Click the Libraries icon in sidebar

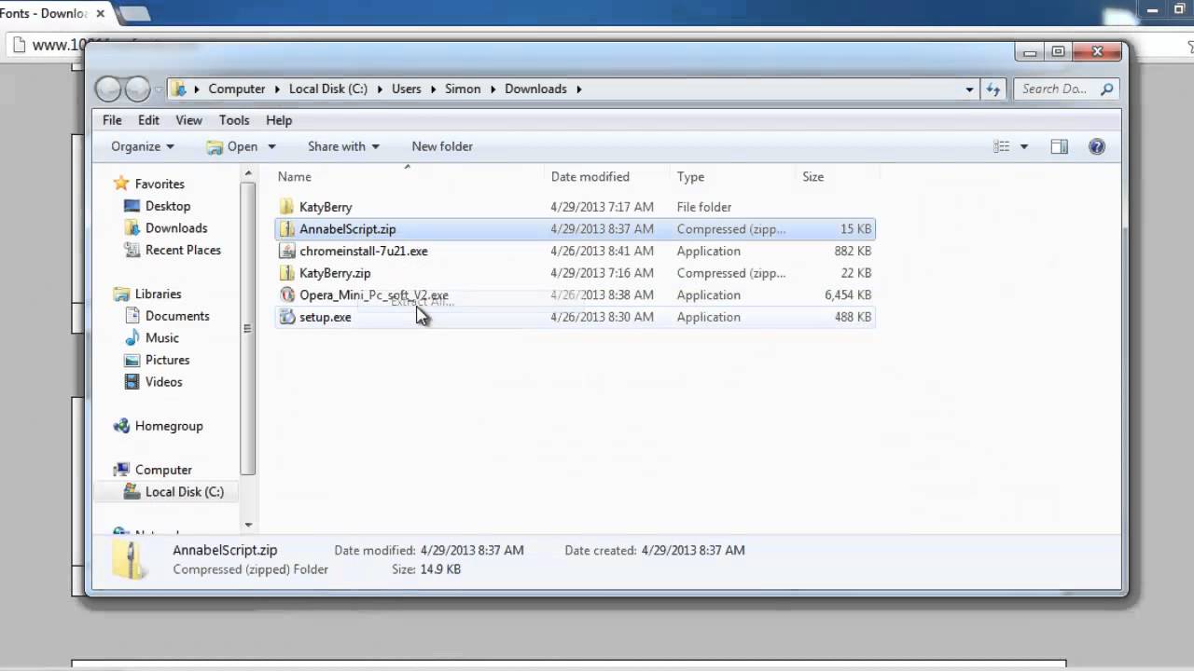tap(120, 294)
